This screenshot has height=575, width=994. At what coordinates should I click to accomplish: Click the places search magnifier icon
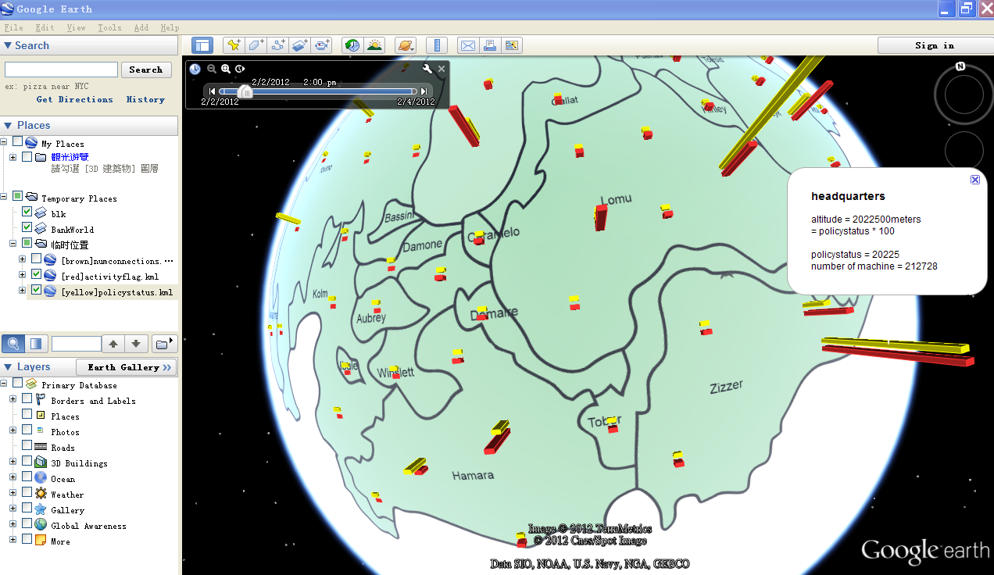pyautogui.click(x=13, y=343)
